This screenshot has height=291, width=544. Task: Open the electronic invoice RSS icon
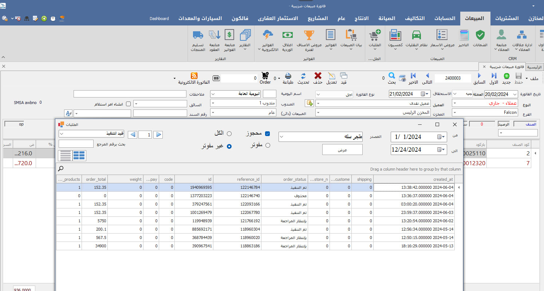(x=194, y=76)
